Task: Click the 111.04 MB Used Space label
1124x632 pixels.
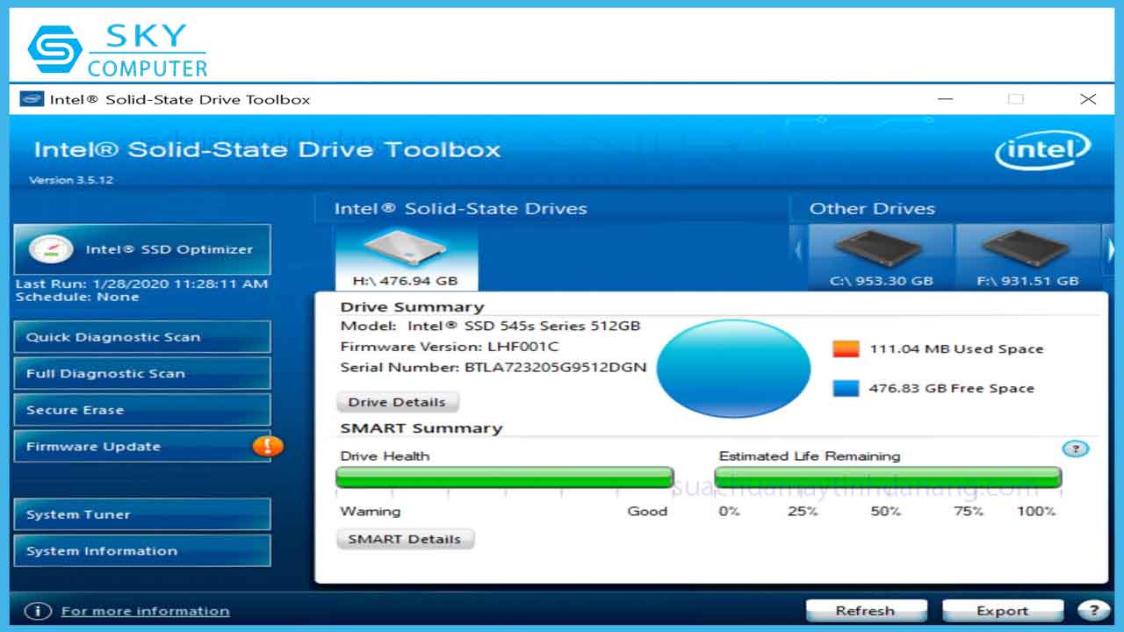Action: [x=956, y=348]
